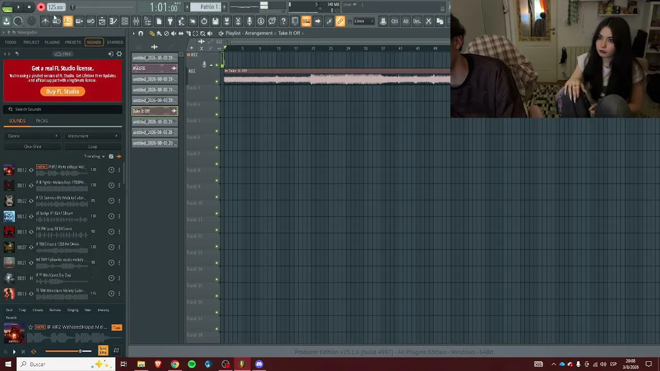Open the sounds browser settings gear

[x=119, y=54]
